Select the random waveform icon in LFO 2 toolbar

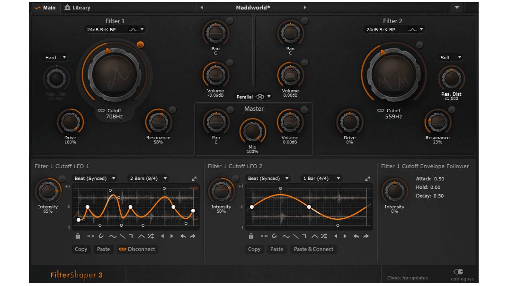pos(324,236)
